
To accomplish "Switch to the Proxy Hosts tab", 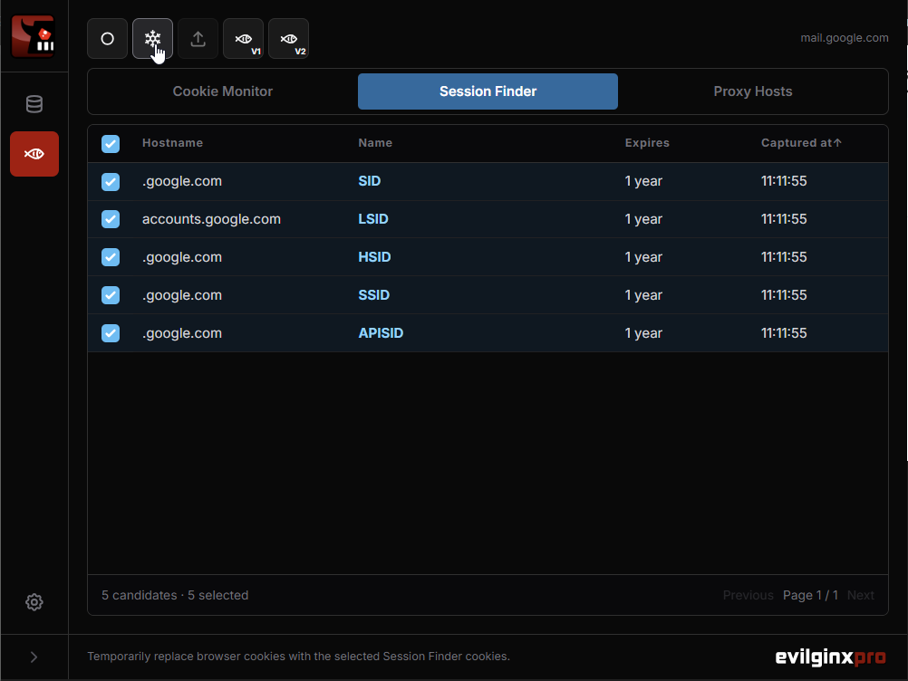I will [753, 91].
